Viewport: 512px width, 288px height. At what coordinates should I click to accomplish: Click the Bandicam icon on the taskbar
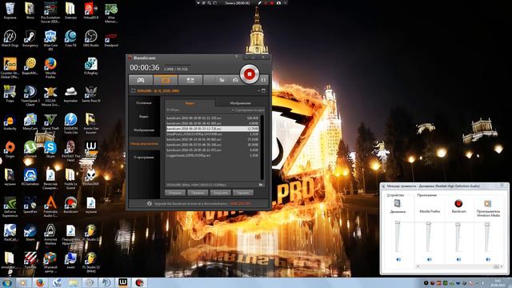[x=139, y=282]
